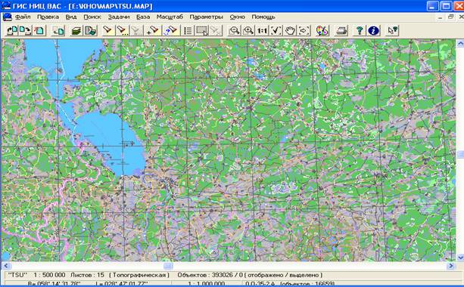Select the hand pan tool
464x287 pixels.
click(x=290, y=30)
